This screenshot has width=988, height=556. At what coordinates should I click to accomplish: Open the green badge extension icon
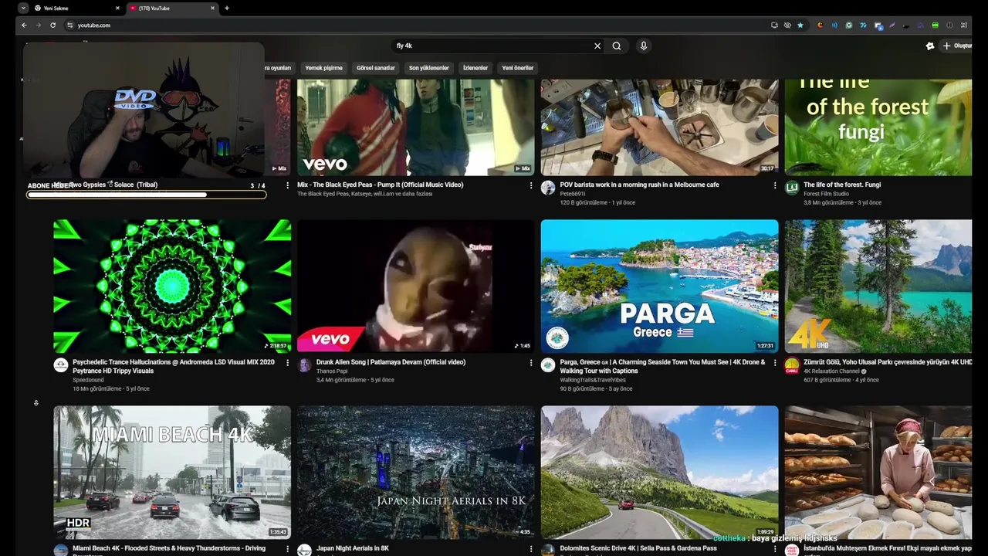(x=936, y=25)
